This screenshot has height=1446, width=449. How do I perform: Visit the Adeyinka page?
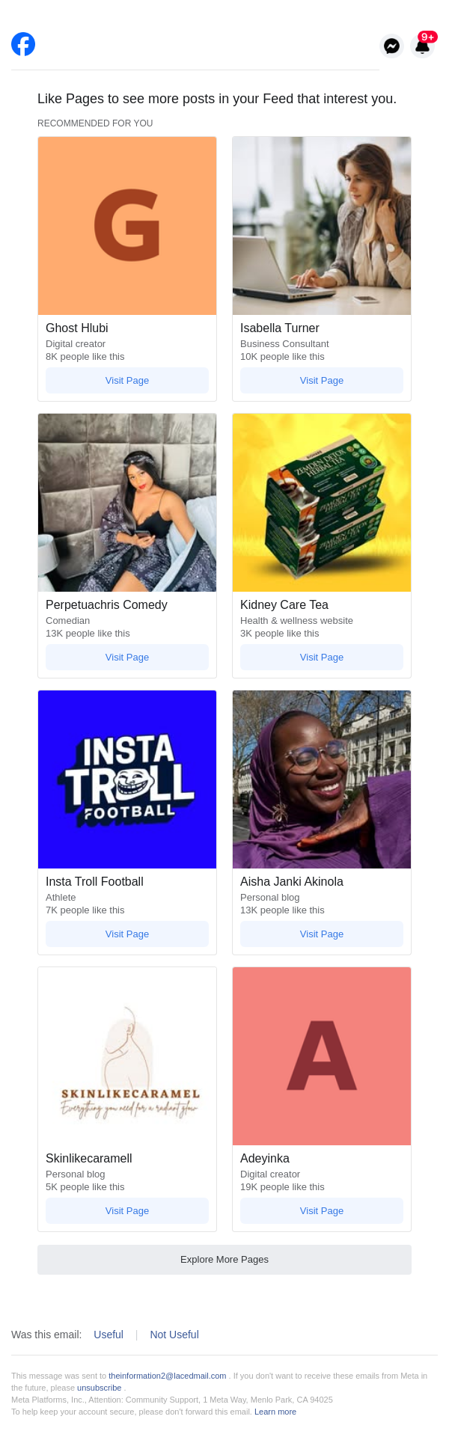coord(322,1211)
